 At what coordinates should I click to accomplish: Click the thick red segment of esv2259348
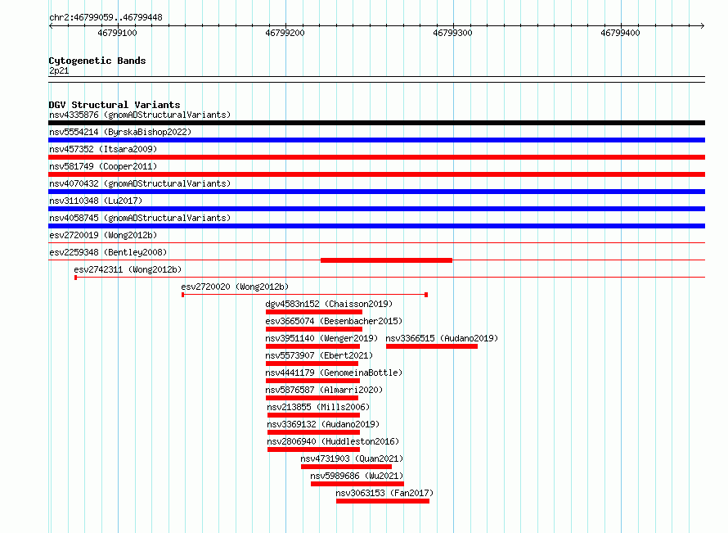(x=386, y=260)
